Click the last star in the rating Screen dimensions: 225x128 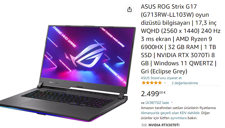coord(160,83)
